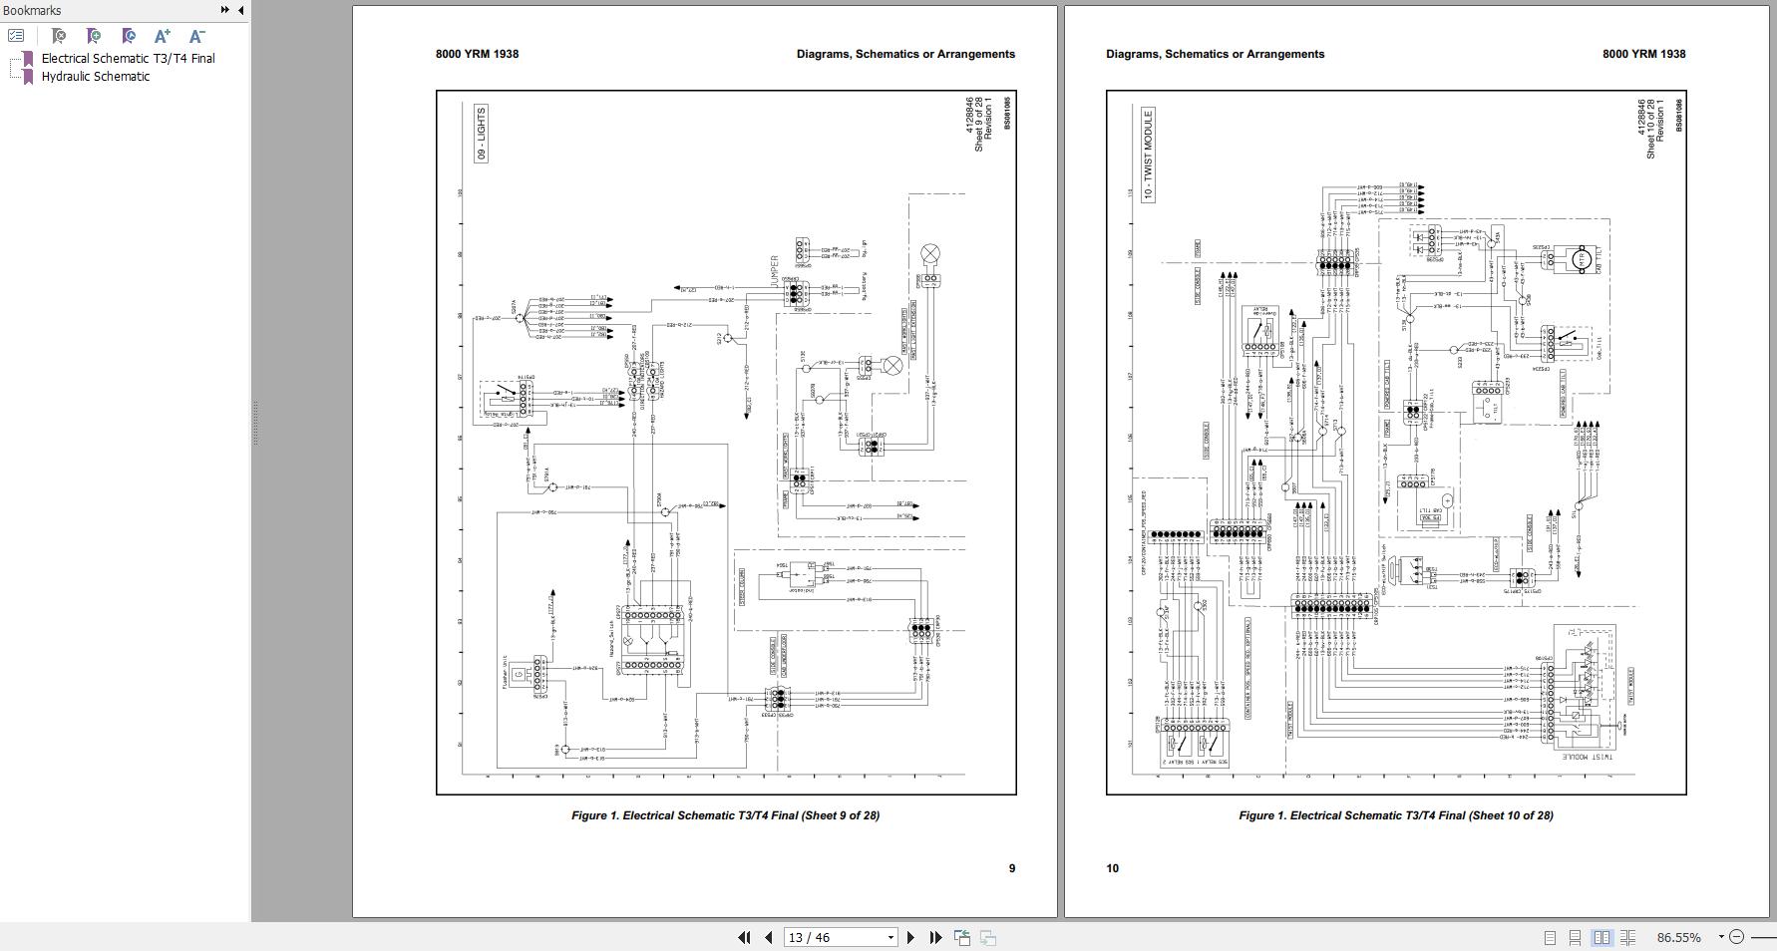Open the zoom percentage dropdown arrow
This screenshot has height=951, width=1777.
click(x=1721, y=937)
